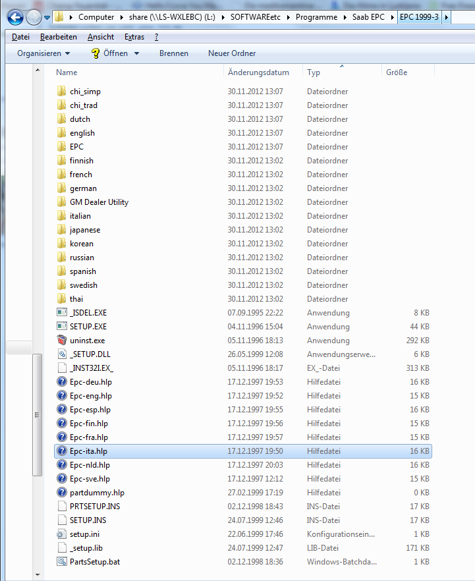Screen dimensions: 475x581
Task: Open the recent locations dropdown arrow
Action: pos(47,17)
